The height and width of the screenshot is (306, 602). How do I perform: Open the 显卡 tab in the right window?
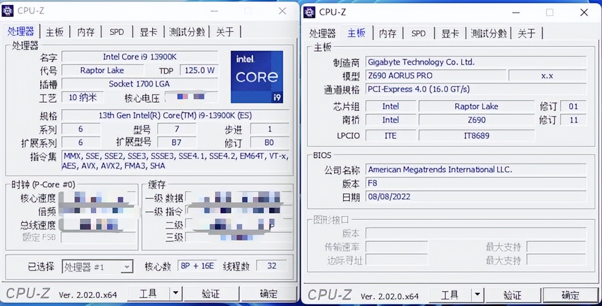[450, 33]
